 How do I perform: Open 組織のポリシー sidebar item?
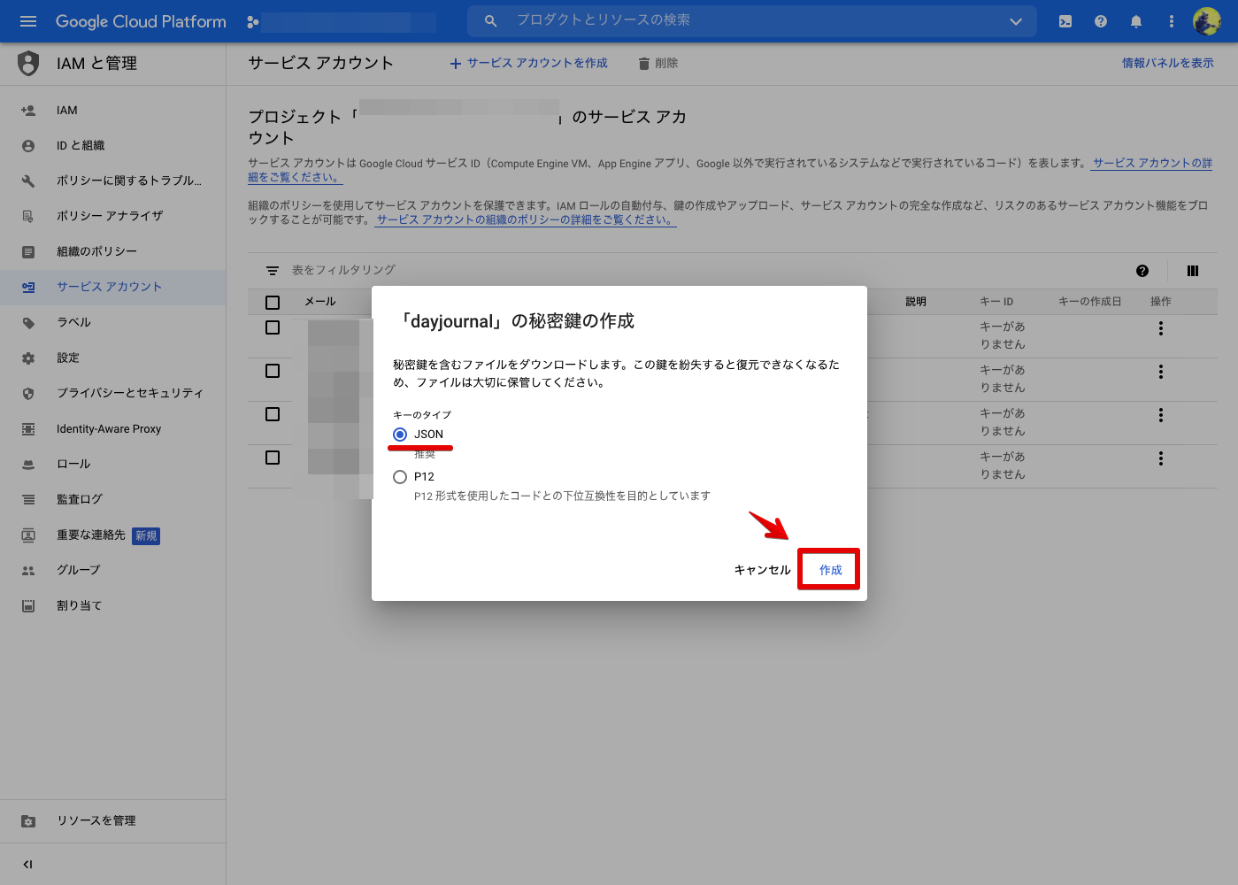[96, 251]
